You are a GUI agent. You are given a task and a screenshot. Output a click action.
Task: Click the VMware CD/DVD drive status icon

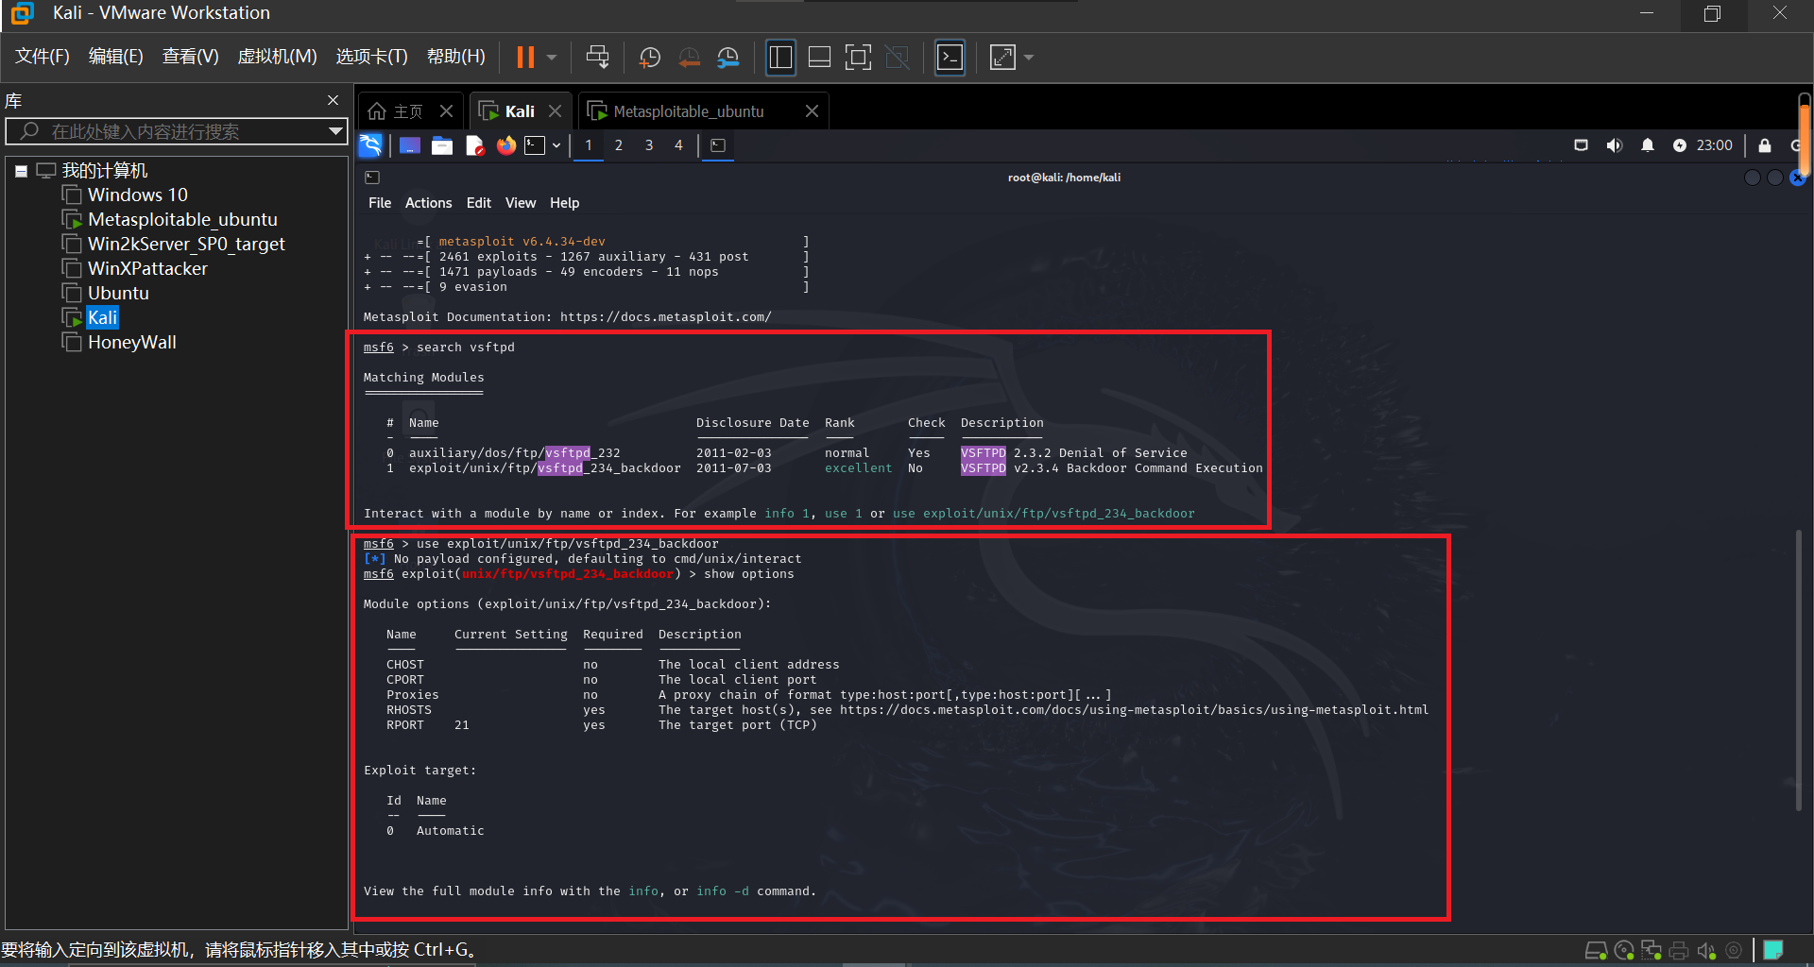(1624, 951)
